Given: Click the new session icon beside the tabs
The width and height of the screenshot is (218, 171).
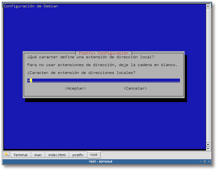Looking at the screenshot, I should coord(7,155).
